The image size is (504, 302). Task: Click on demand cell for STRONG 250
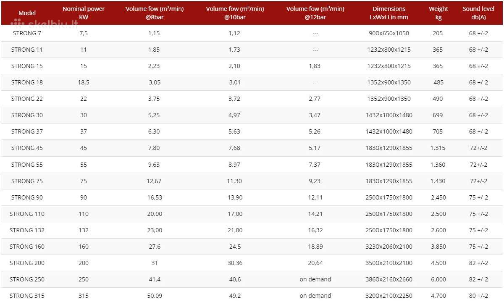315,279
